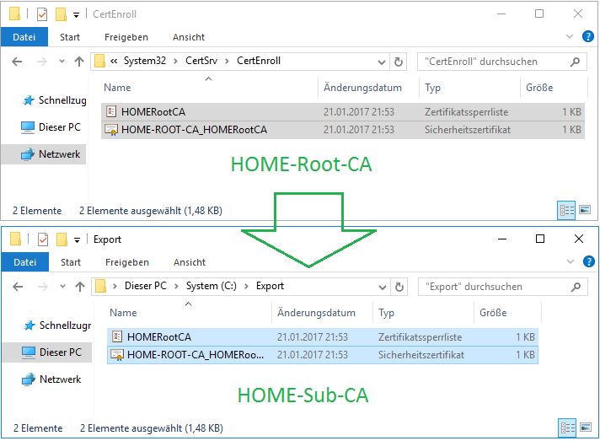The height and width of the screenshot is (441, 600).
Task: Click the HOME-ROOT-CA_HOMERootCA certificate icon in CertEnroll
Action: pyautogui.click(x=111, y=130)
